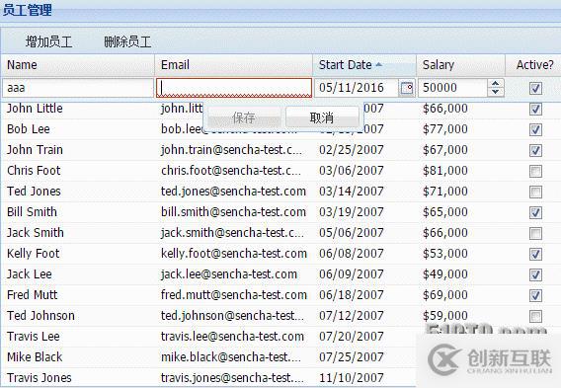Toggle Active checkbox for Bob Lee
The image size is (561, 388).
[535, 129]
